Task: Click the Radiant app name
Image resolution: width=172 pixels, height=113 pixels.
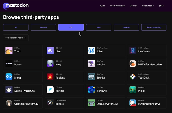Action: [x=60, y=78]
